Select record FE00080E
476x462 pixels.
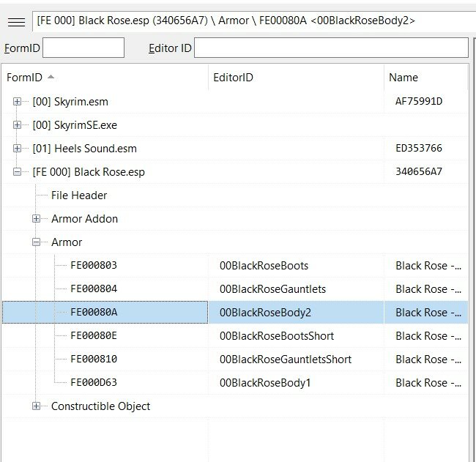point(94,336)
